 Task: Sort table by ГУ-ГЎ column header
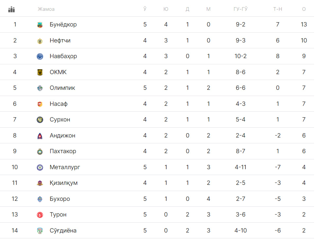pyautogui.click(x=240, y=9)
